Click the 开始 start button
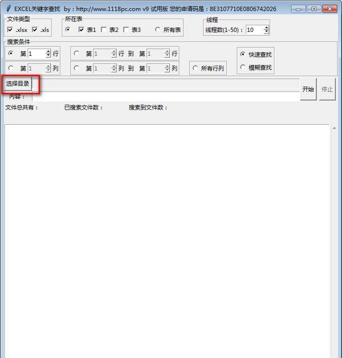 coord(308,89)
